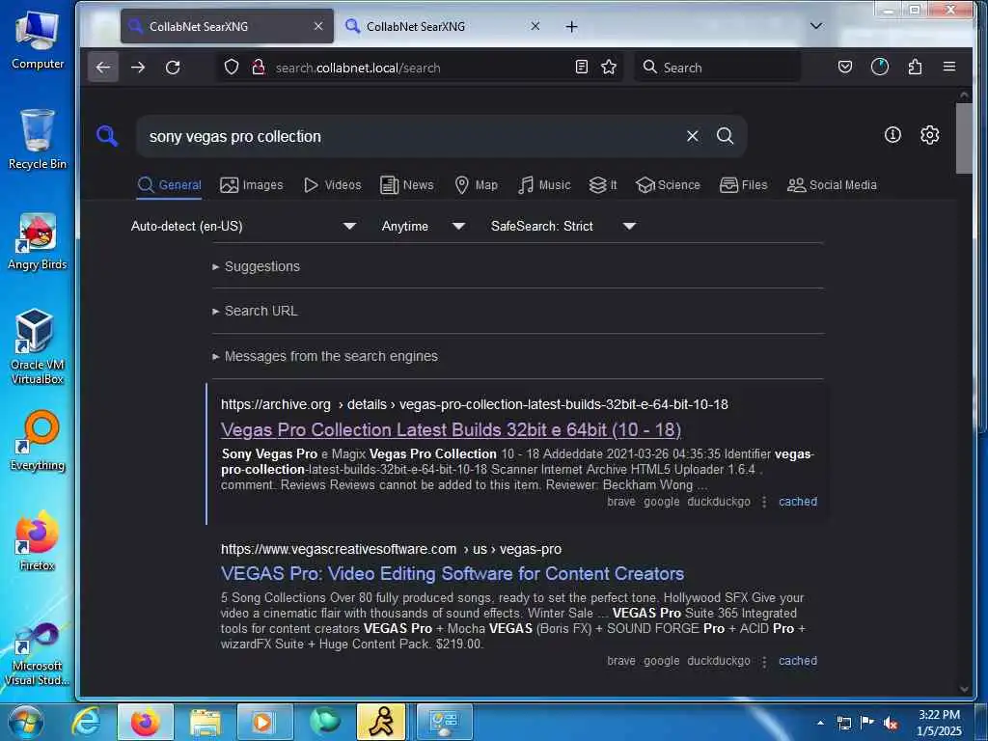Go back with the browser back arrow
988x741 pixels.
(103, 68)
